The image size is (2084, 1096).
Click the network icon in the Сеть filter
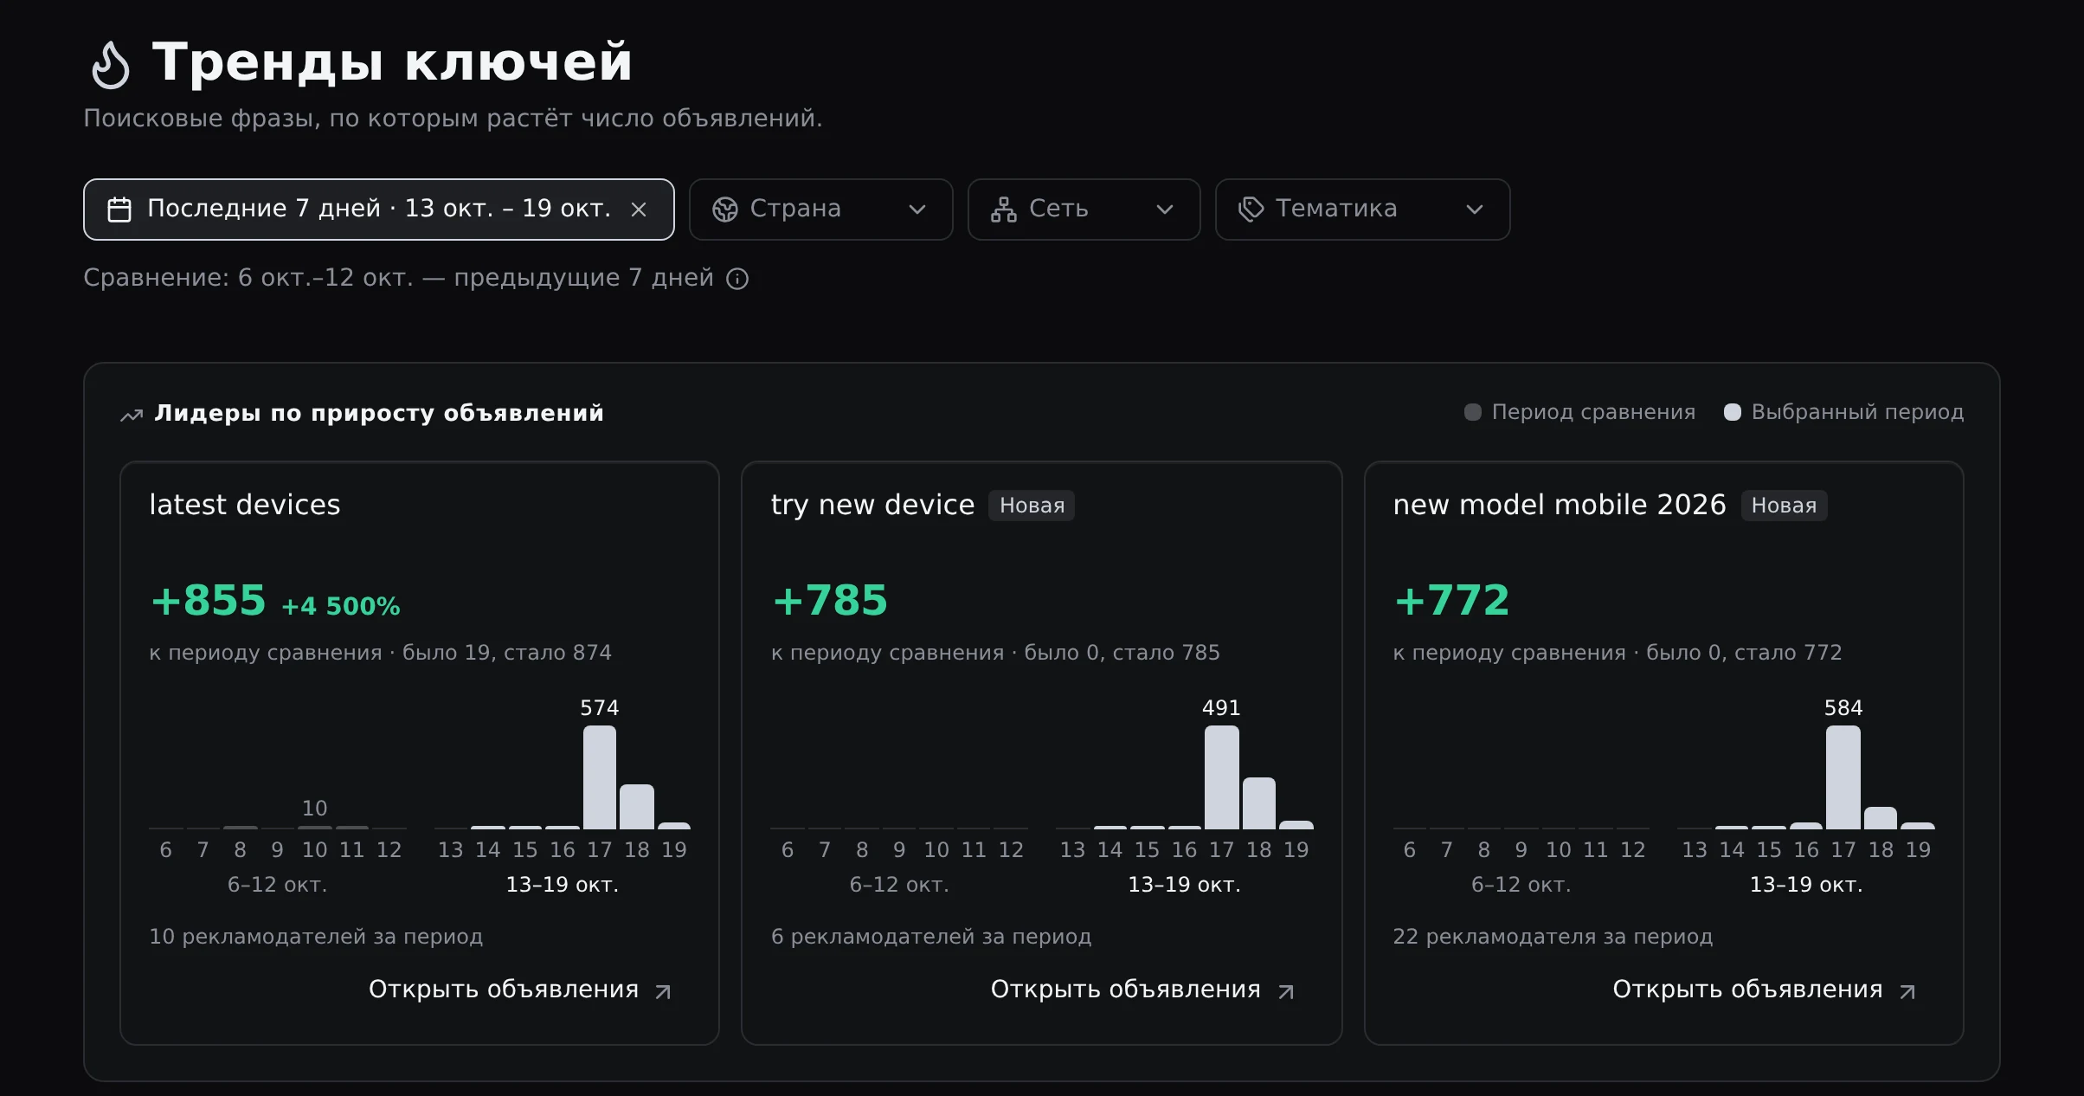click(1004, 210)
